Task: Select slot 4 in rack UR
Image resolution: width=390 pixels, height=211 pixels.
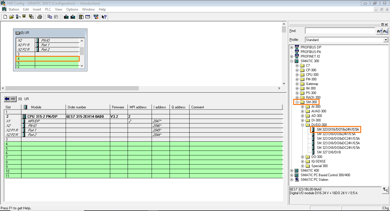Action: (x=47, y=59)
